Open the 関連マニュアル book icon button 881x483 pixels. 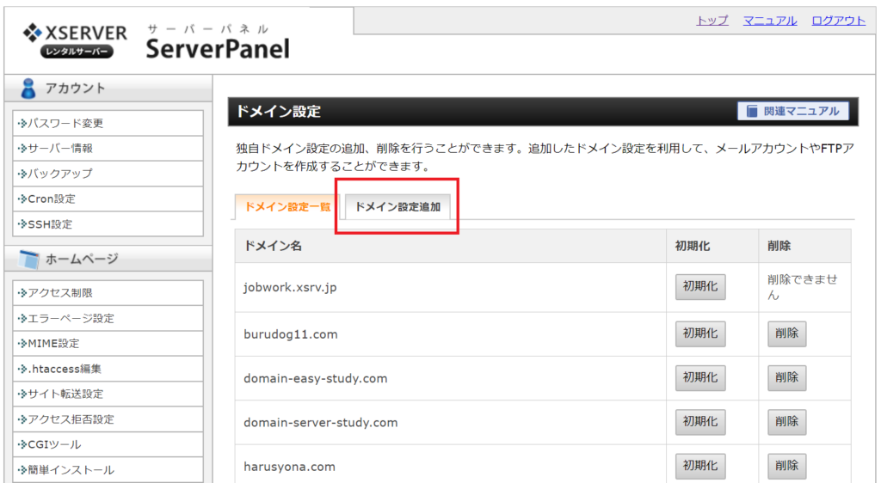(x=792, y=111)
